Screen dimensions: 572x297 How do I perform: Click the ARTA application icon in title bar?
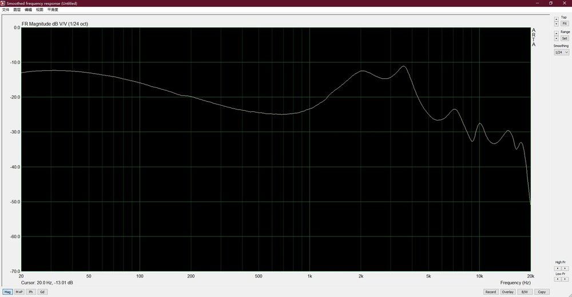[x=3, y=3]
